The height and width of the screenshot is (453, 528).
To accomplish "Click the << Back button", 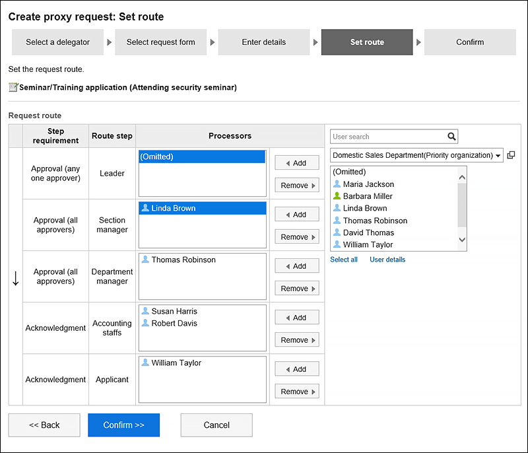I will (44, 425).
